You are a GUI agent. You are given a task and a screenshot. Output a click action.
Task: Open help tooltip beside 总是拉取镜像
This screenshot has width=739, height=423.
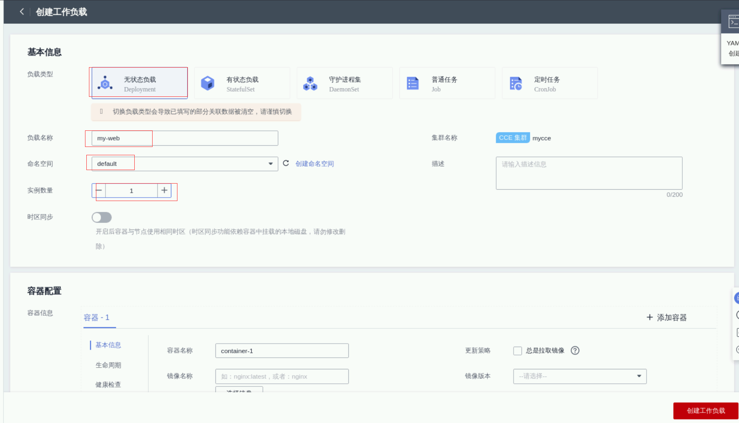pyautogui.click(x=575, y=351)
